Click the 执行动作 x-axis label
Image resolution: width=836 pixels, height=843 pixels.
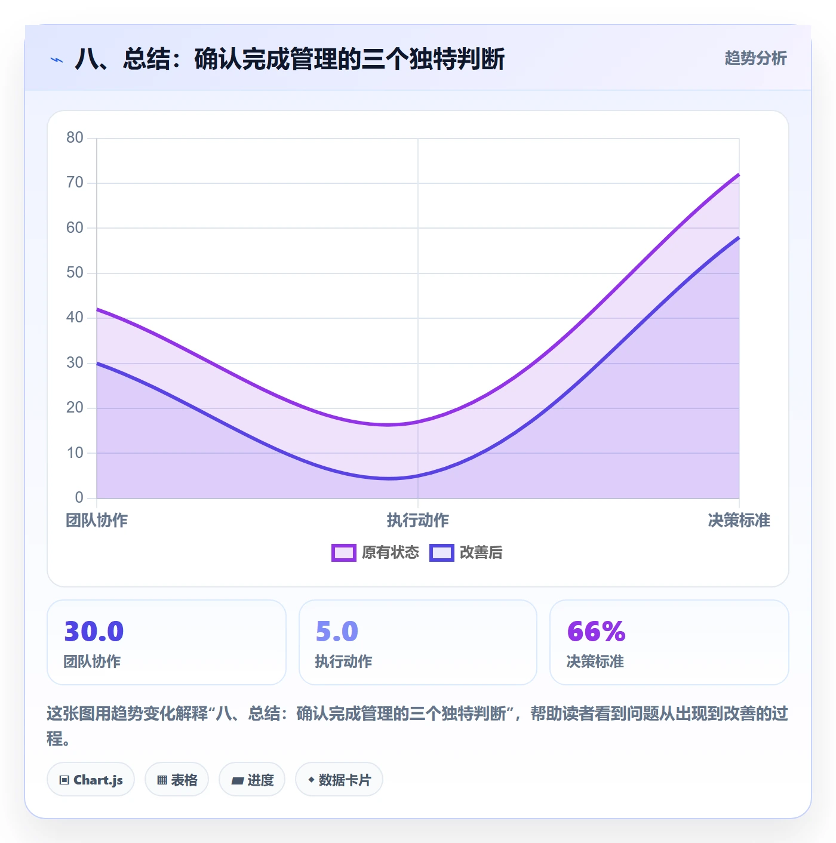418,521
